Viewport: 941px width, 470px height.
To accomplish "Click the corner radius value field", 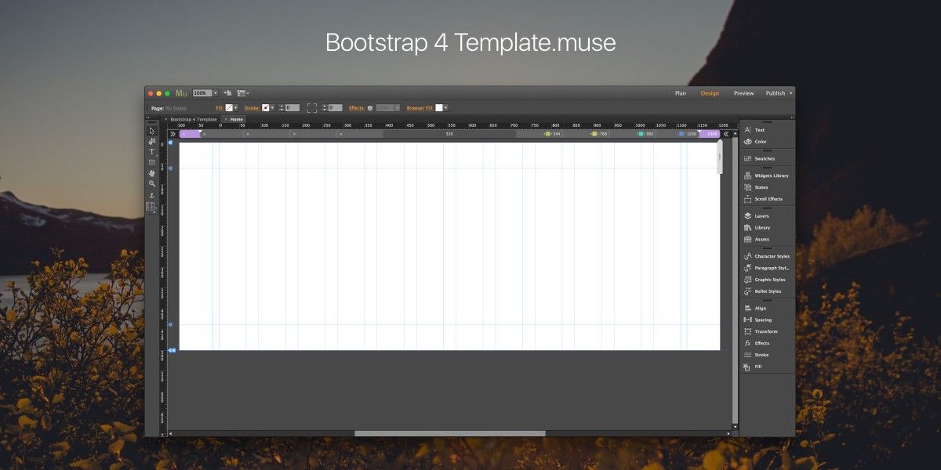I will (335, 107).
